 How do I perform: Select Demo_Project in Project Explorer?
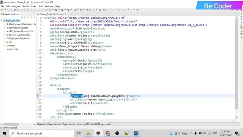coord(13,21)
